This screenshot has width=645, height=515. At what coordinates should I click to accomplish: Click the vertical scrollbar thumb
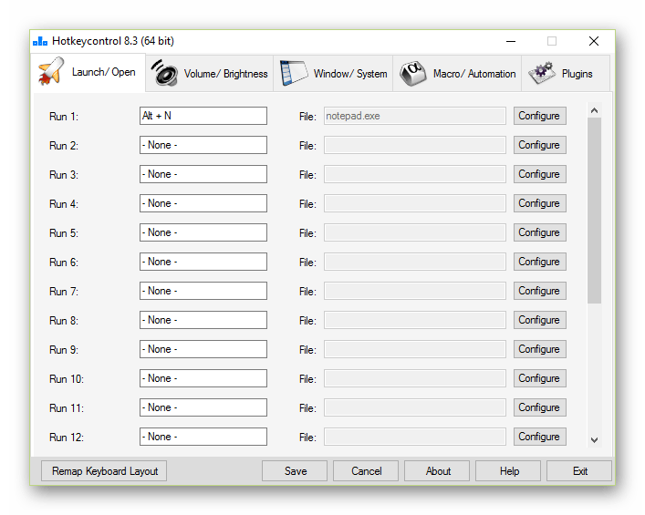pyautogui.click(x=594, y=211)
